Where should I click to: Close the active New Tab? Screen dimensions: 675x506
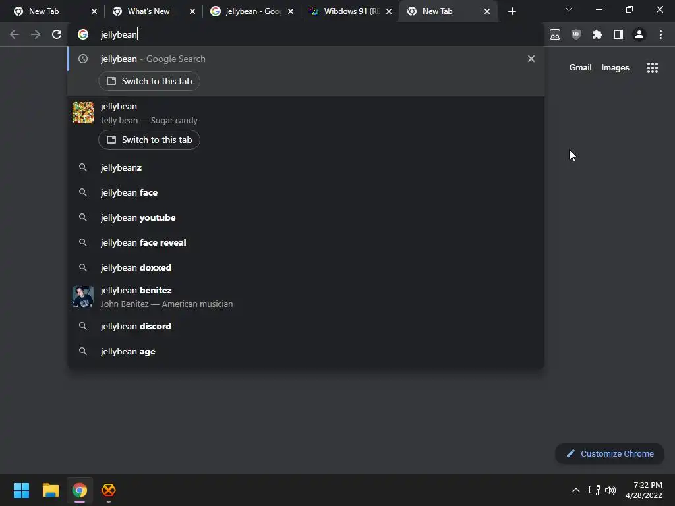[487, 11]
